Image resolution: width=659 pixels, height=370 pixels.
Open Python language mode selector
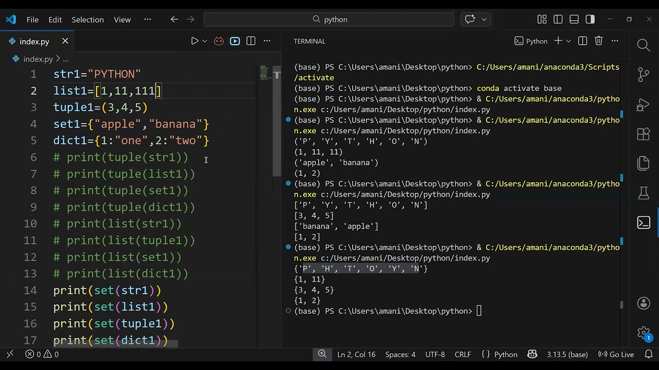click(x=506, y=354)
